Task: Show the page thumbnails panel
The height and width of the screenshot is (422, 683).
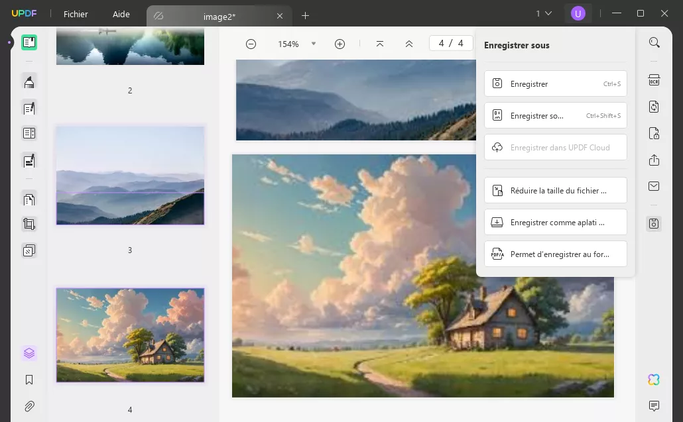Action: tap(29, 353)
